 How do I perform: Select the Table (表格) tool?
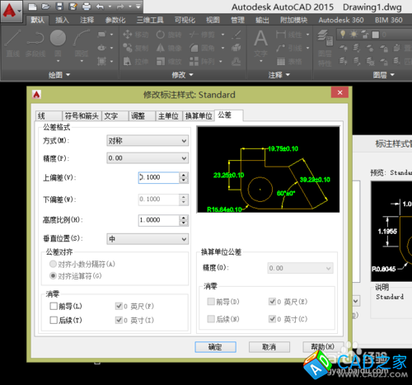(x=289, y=61)
